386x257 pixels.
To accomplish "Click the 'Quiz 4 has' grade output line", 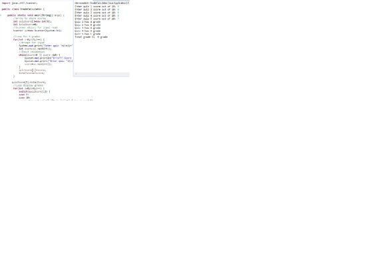I will 87,31.
